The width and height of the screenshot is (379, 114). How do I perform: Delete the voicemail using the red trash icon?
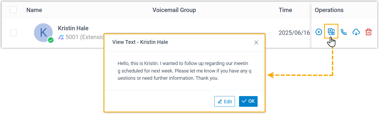coord(369,32)
